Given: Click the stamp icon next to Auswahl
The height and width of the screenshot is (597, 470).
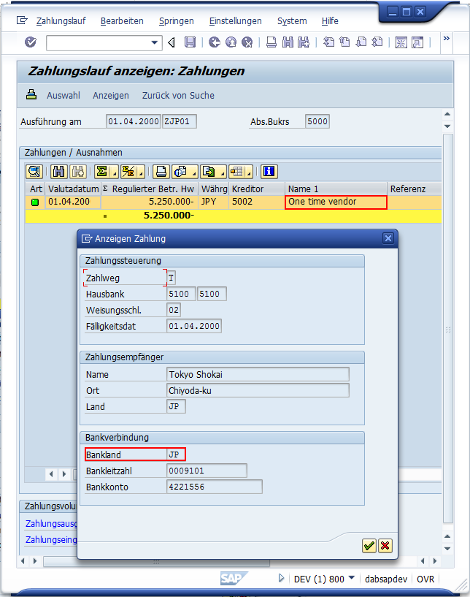Looking at the screenshot, I should point(31,94).
